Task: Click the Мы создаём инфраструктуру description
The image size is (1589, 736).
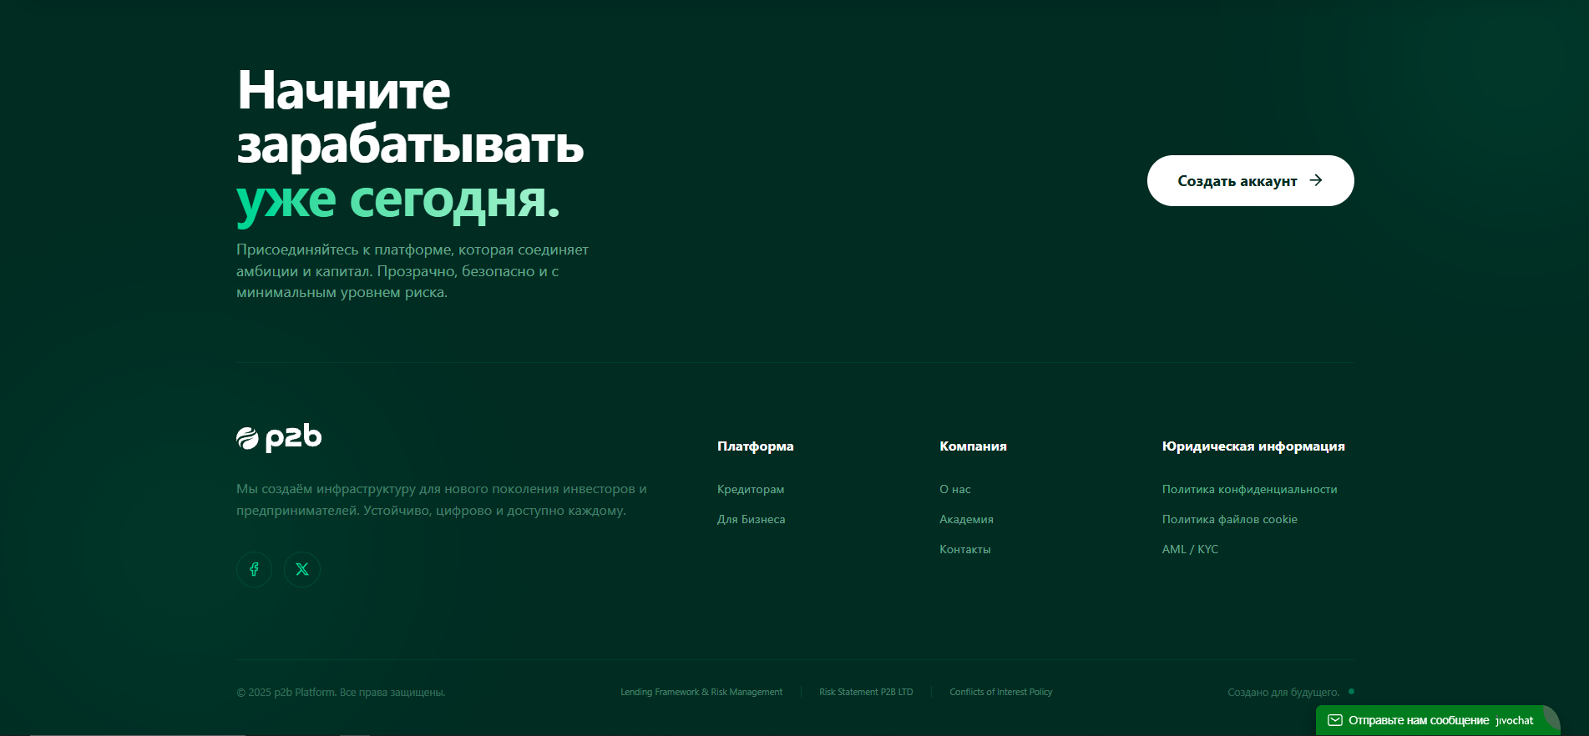Action: pyautogui.click(x=442, y=500)
